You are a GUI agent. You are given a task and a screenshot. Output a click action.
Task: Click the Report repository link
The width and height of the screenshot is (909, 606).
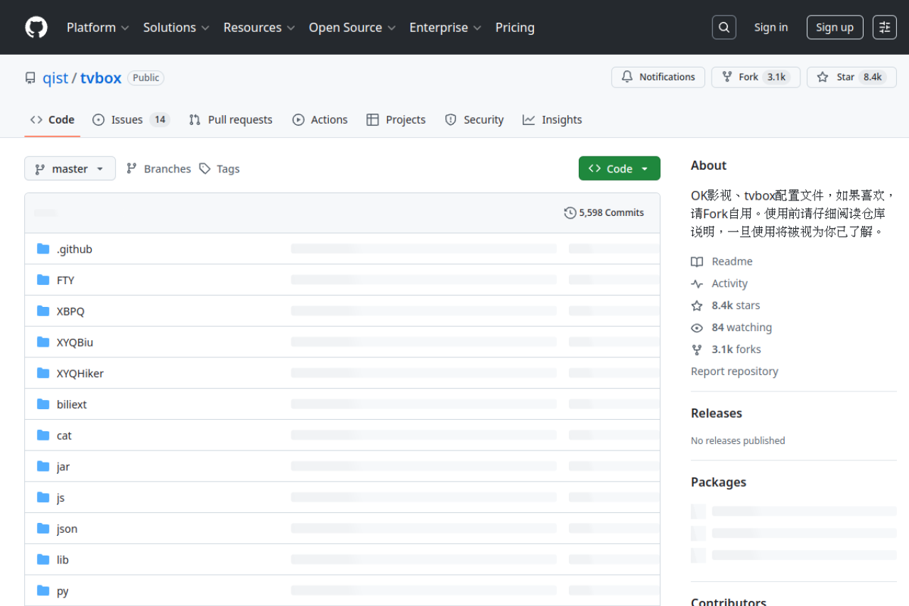(x=734, y=371)
